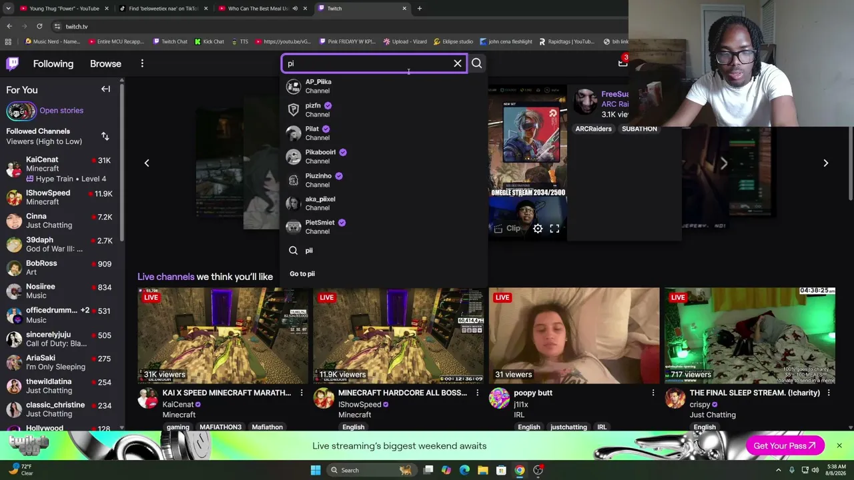Open classic_christine channel in sidebar

(x=60, y=409)
